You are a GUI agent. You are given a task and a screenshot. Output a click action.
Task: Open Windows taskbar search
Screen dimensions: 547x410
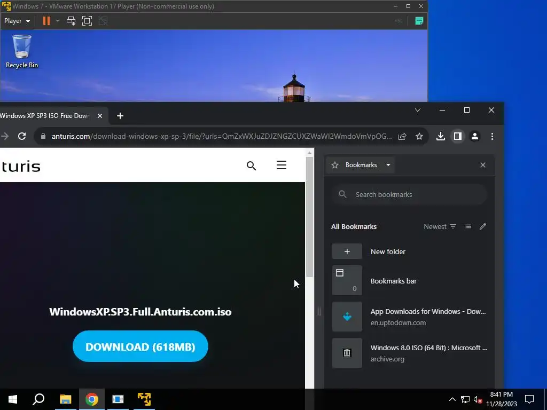pyautogui.click(x=38, y=399)
